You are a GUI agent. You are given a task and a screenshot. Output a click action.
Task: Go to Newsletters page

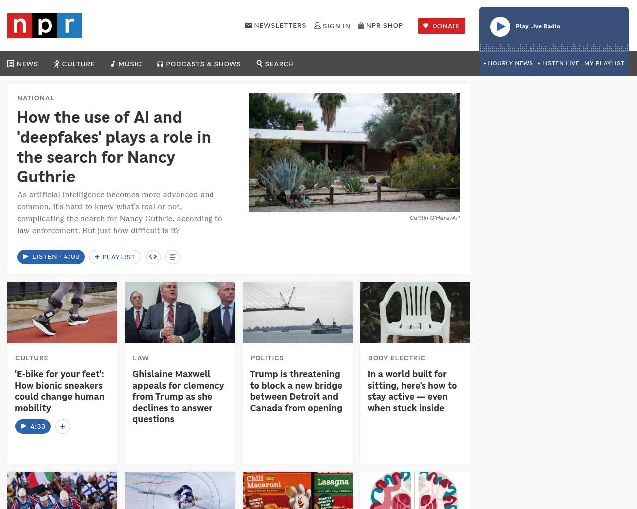pos(276,26)
